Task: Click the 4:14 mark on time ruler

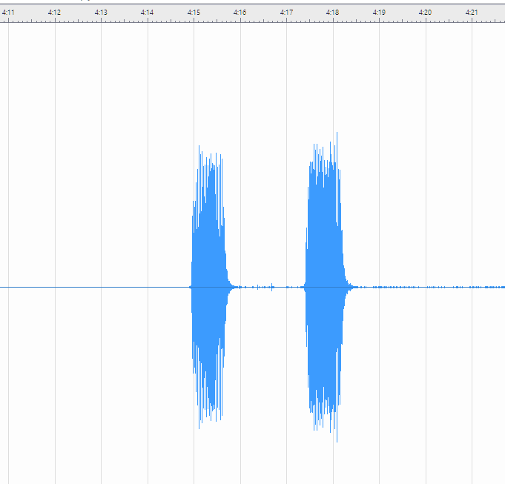Action: [147, 13]
